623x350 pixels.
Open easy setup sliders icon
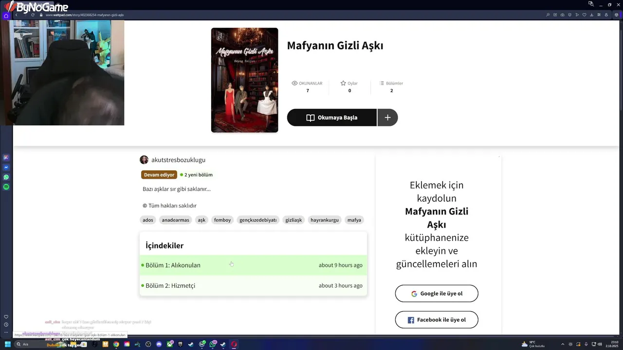tap(599, 15)
